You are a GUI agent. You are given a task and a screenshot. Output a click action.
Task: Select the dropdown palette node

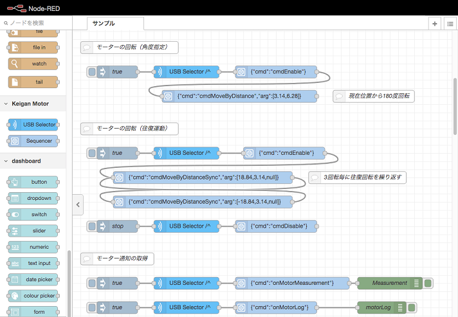tap(33, 198)
